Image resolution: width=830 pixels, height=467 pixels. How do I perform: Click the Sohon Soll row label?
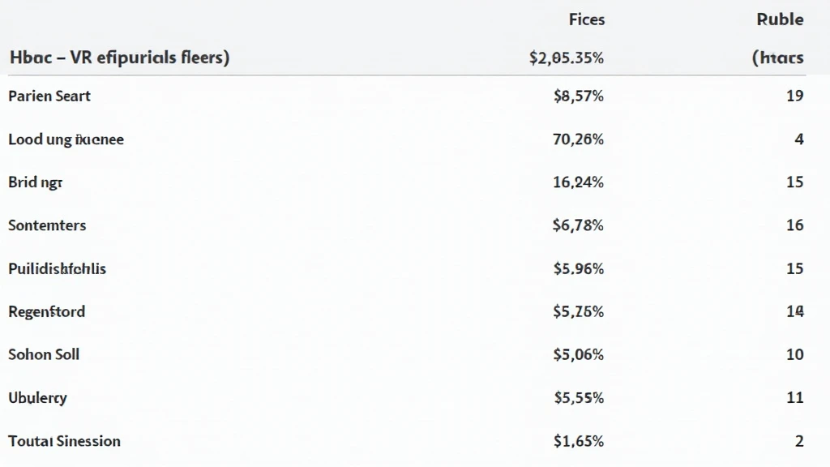click(44, 355)
